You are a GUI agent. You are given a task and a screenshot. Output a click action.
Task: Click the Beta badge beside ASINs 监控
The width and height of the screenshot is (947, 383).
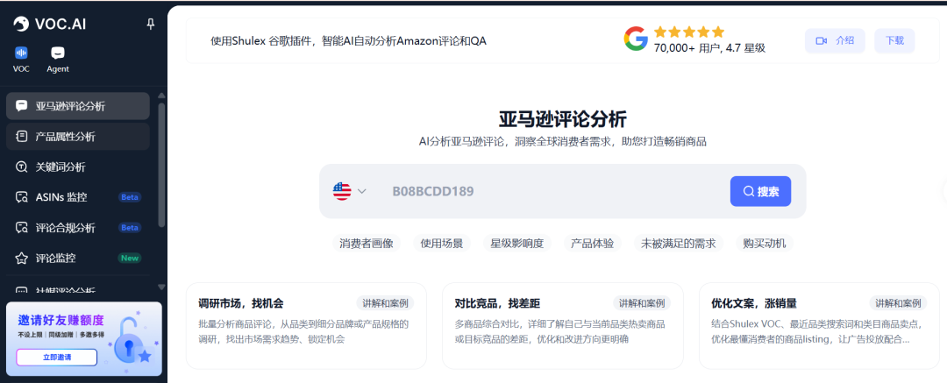[x=130, y=197]
